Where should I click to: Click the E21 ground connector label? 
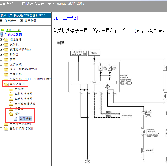pos(87,162)
